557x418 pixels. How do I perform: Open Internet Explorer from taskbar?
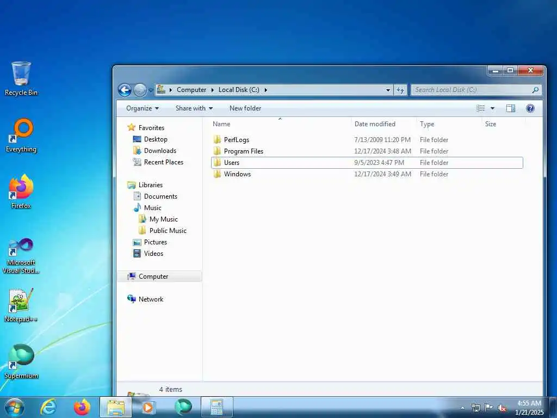pyautogui.click(x=48, y=407)
